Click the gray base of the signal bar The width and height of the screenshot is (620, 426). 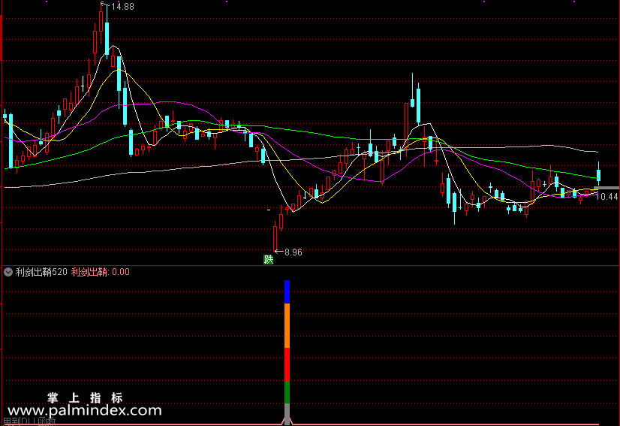click(x=287, y=414)
